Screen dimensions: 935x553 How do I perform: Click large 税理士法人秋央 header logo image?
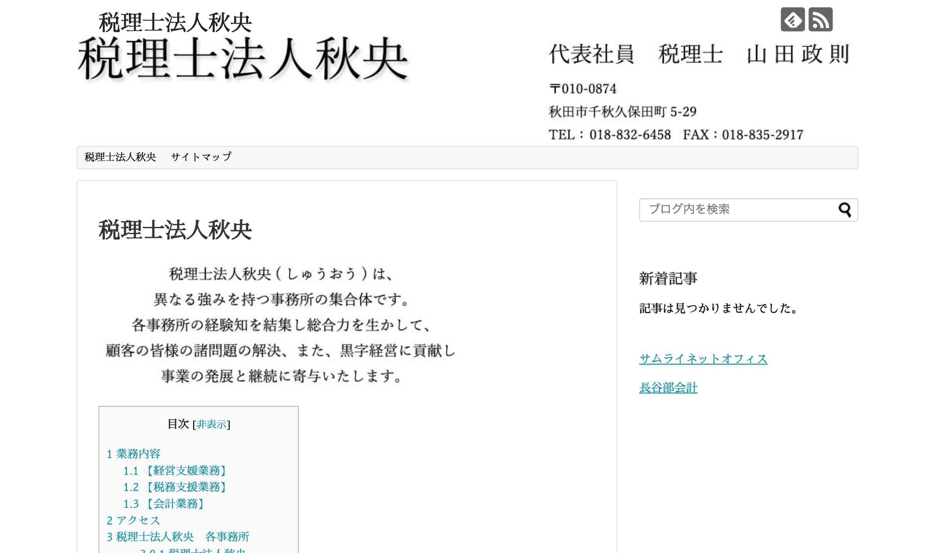pyautogui.click(x=243, y=60)
